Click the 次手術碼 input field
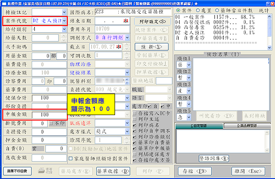 click(x=49, y=47)
